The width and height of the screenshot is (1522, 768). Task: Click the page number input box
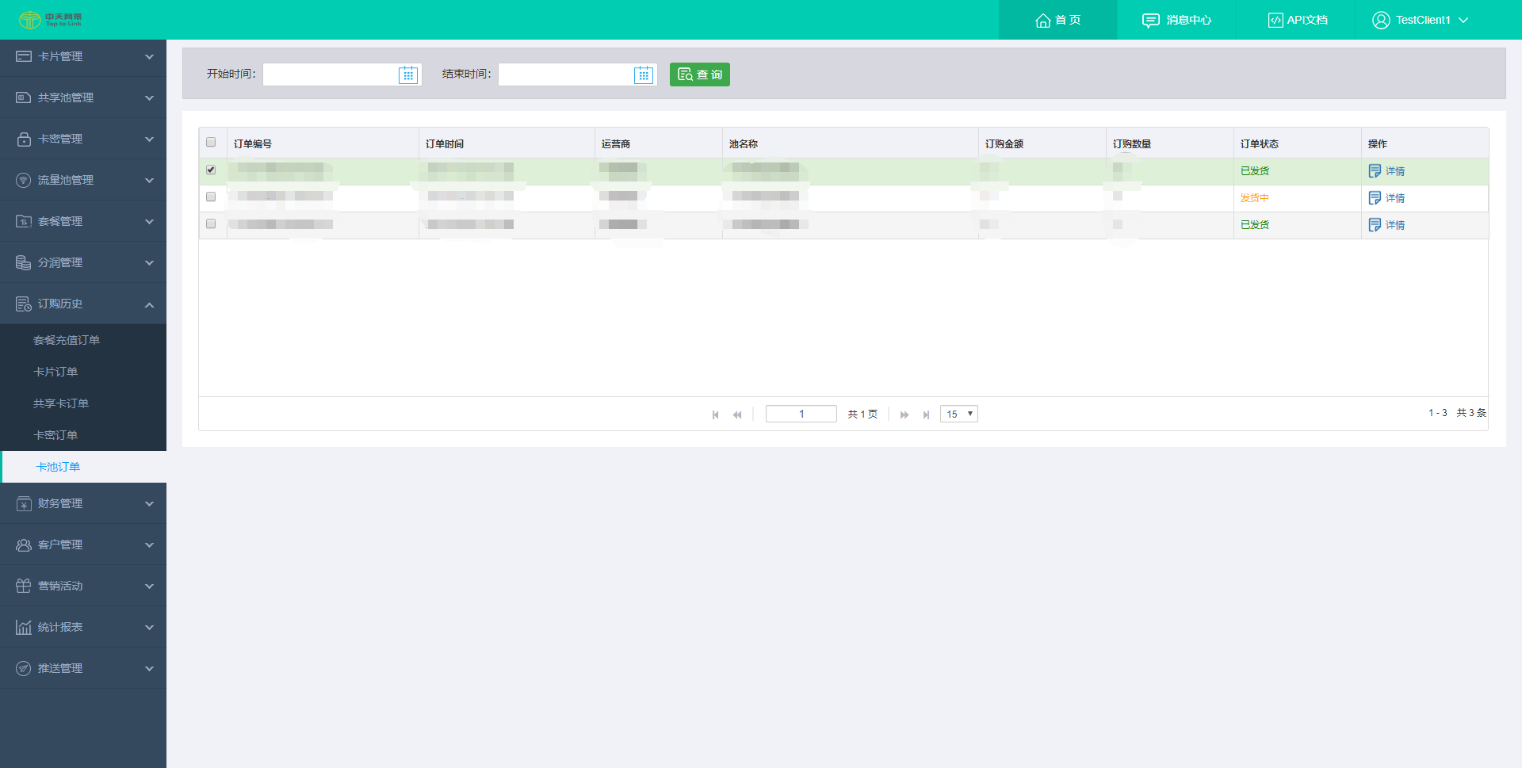tap(801, 414)
